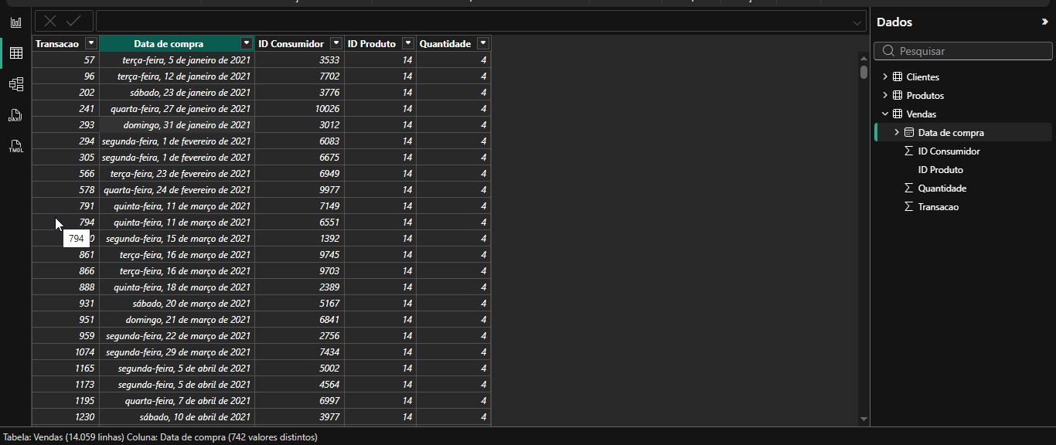Select Transacao cell 1195
Image resolution: width=1056 pixels, height=445 pixels.
coord(66,400)
